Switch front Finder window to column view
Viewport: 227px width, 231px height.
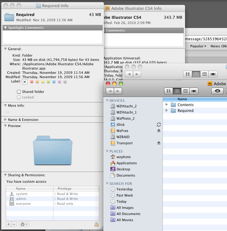point(185,91)
